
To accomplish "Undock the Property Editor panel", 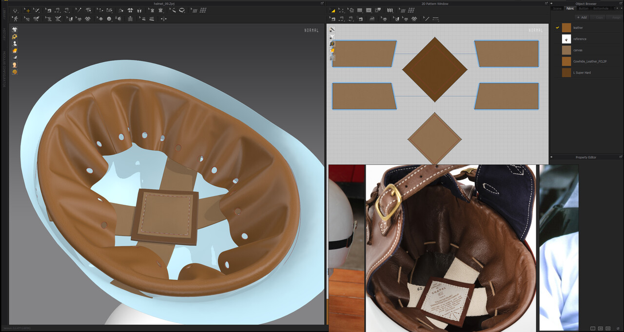I will click(621, 157).
